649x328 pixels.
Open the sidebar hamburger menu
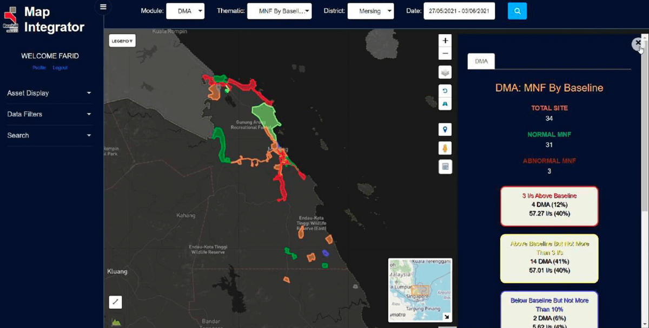point(103,7)
